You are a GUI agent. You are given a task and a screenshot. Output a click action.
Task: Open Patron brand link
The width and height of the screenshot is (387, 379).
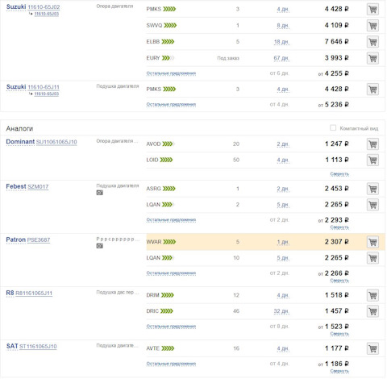pyautogui.click(x=16, y=239)
